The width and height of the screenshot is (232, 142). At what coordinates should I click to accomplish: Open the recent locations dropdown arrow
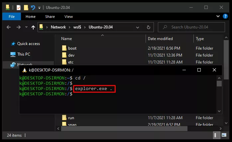tap(26, 27)
